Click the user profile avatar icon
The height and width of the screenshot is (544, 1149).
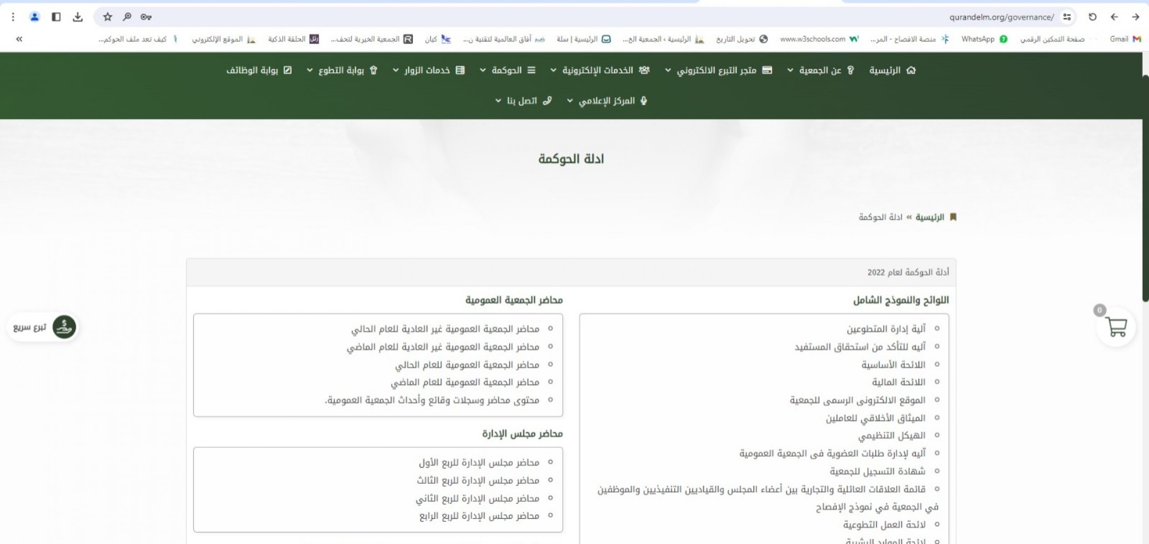[34, 17]
